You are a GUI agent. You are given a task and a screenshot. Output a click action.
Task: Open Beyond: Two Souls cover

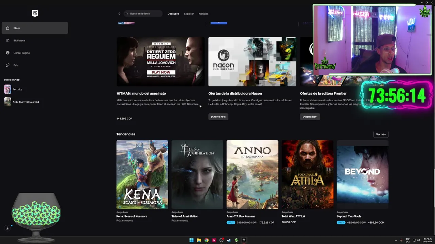coord(362,175)
